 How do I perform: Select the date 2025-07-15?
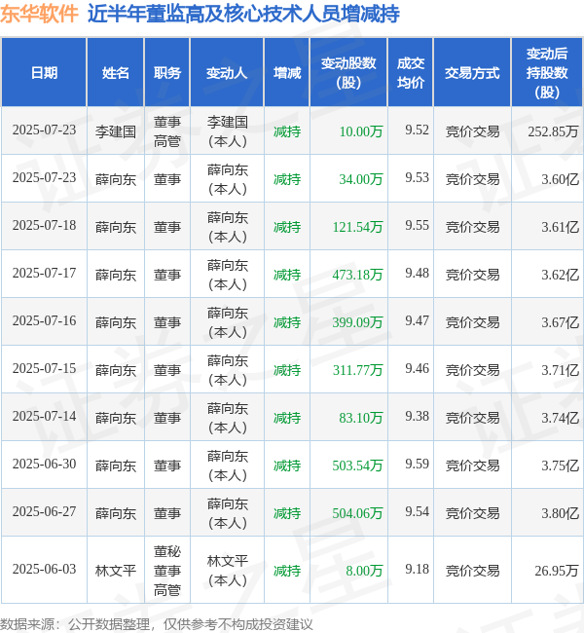pos(45,368)
